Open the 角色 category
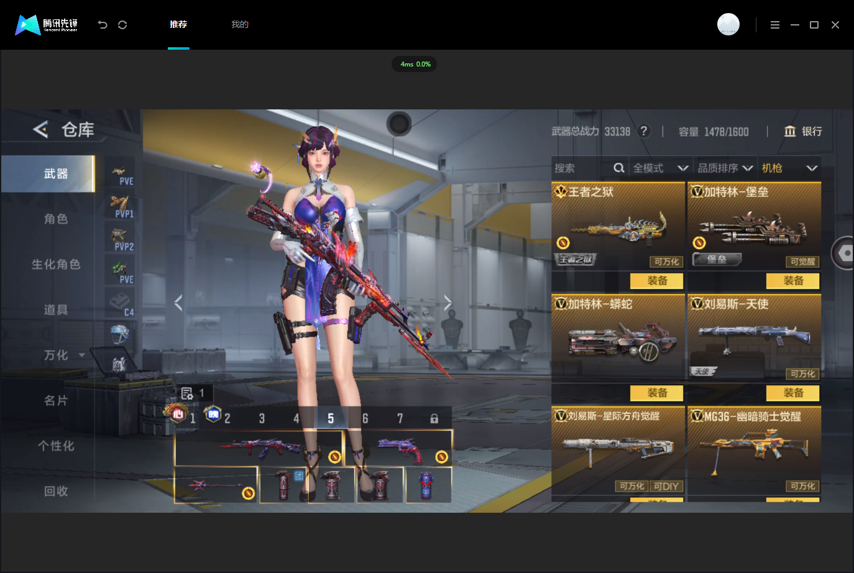The width and height of the screenshot is (854, 573). (56, 219)
